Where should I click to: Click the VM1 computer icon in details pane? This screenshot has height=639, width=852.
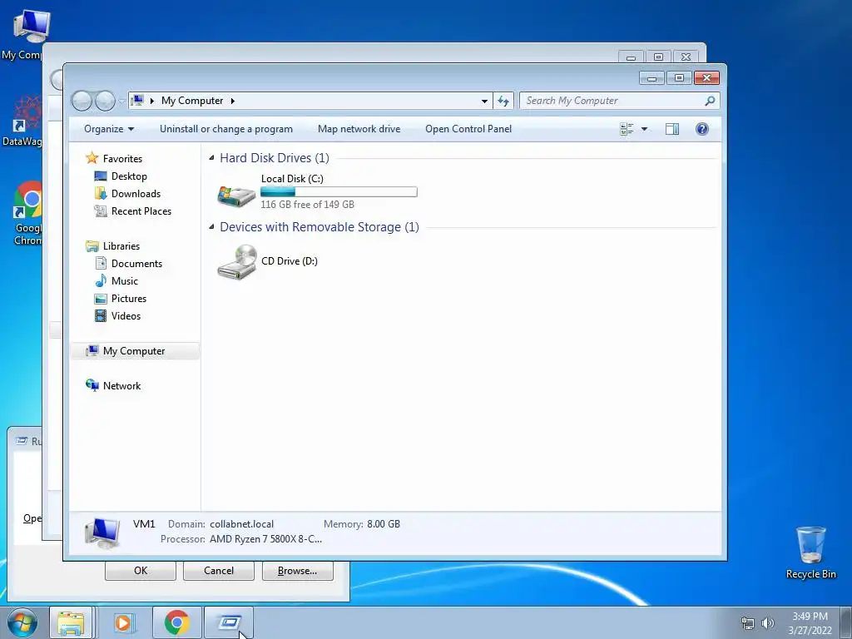coord(102,533)
